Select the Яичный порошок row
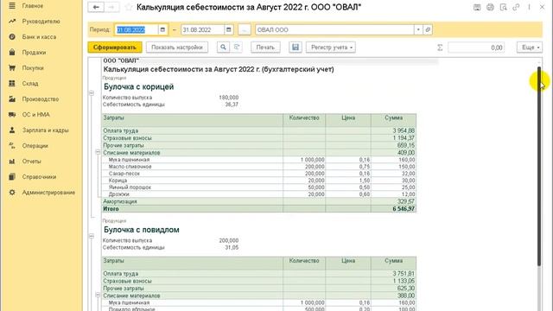 tap(259, 187)
